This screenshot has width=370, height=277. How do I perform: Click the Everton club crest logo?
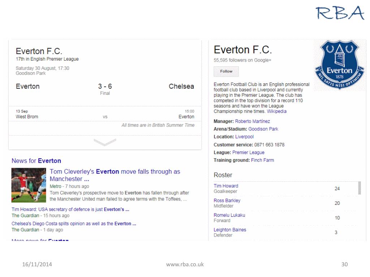pos(339,65)
